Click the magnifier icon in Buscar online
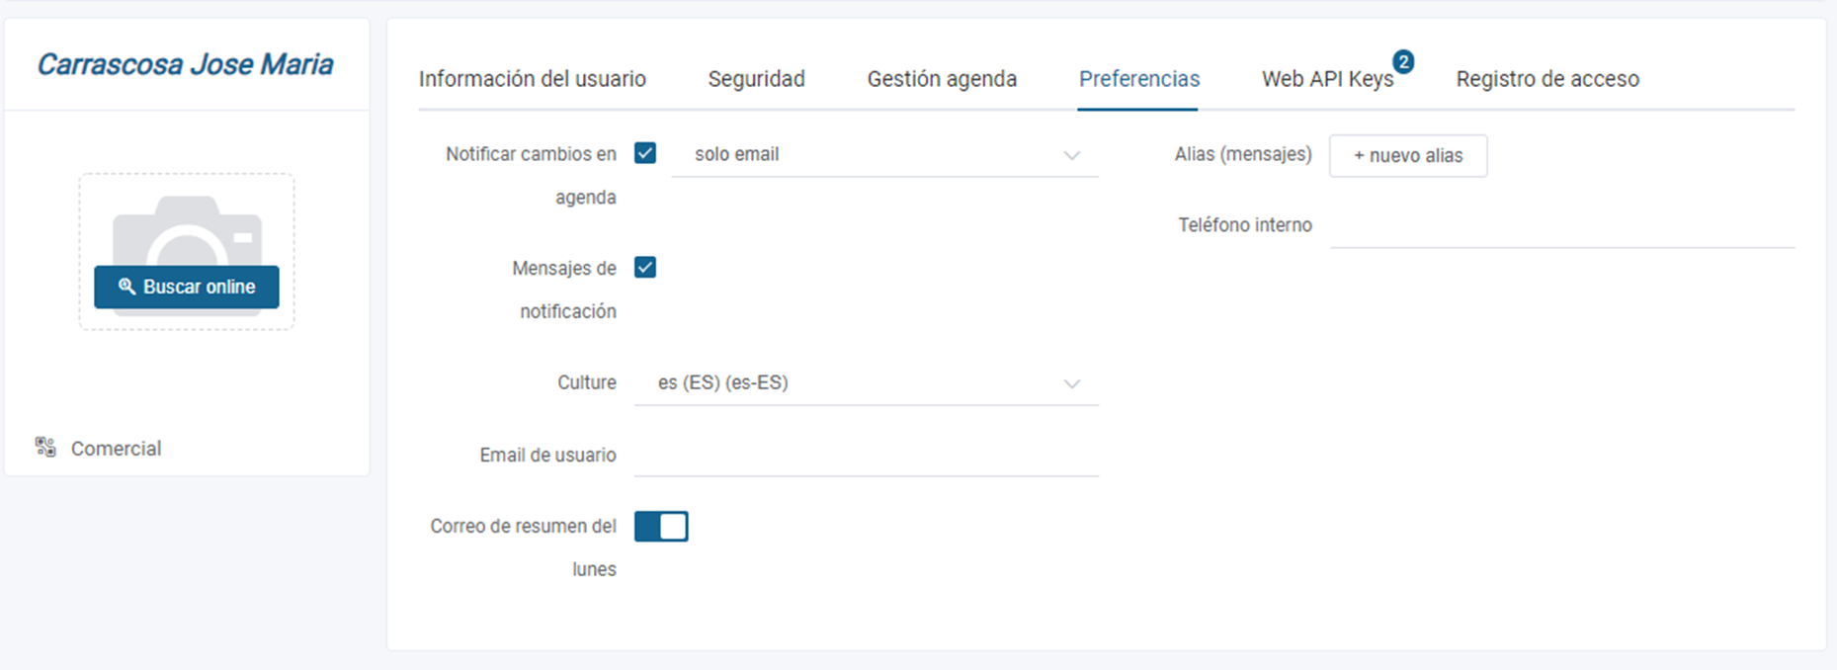Screen dimensions: 1837x670 [126, 287]
